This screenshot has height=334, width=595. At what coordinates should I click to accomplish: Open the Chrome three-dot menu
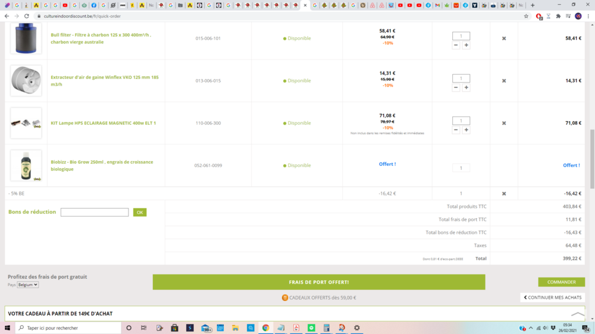[x=588, y=16]
